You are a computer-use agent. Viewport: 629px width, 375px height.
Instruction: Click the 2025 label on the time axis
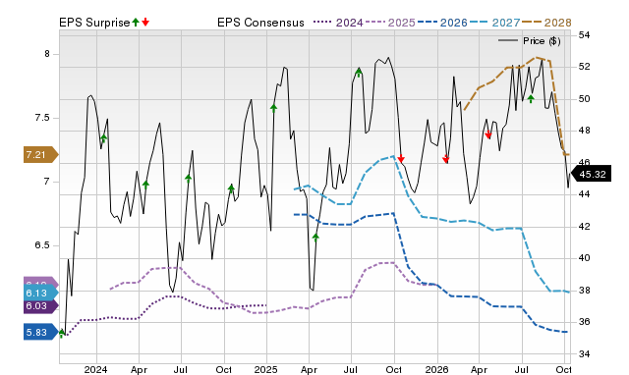pyautogui.click(x=266, y=369)
